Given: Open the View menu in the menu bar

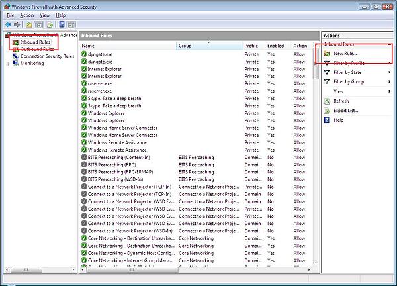Looking at the screenshot, I should (44, 15).
